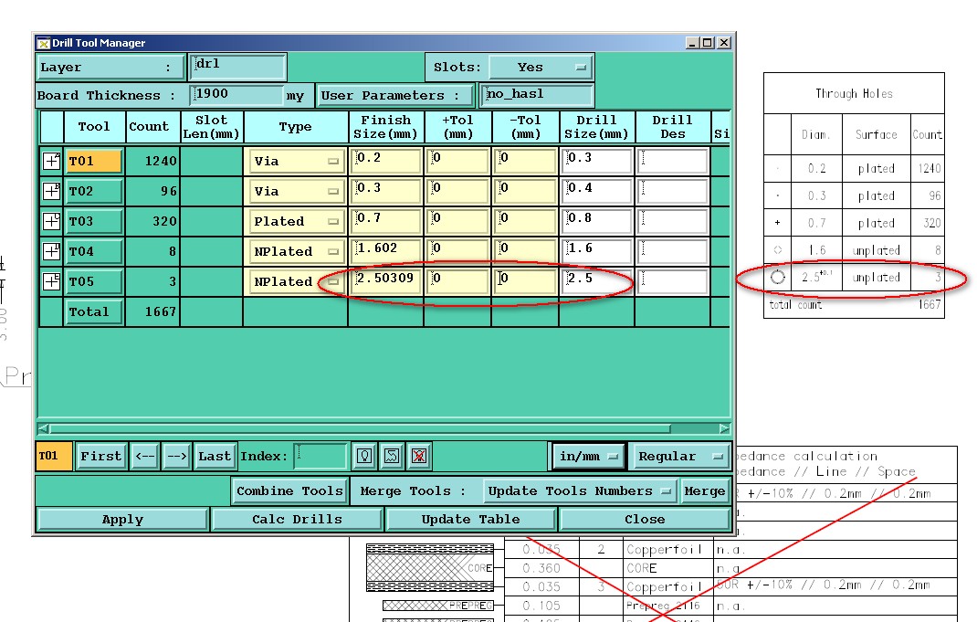Go to next tool with right arrow

177,456
